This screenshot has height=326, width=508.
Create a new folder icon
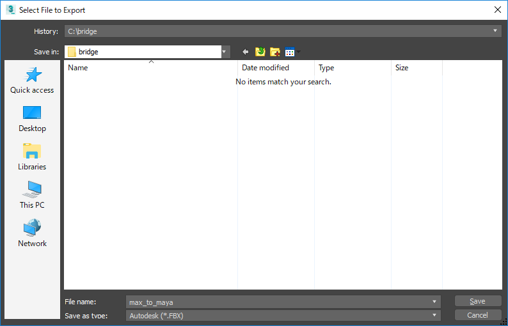pos(275,52)
